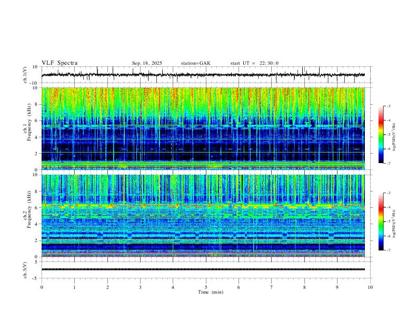Click the "6" tick on the Time axis

click(239, 287)
